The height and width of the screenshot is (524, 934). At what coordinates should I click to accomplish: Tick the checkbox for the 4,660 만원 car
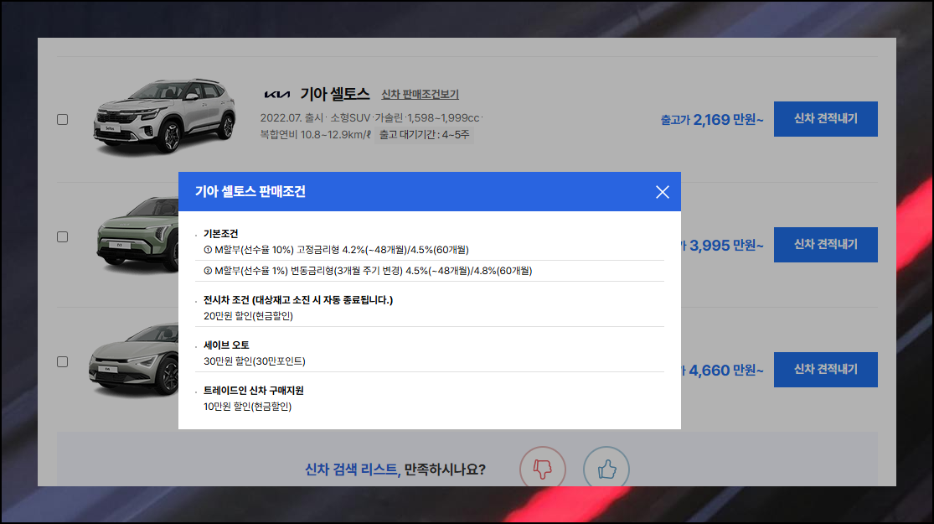tap(63, 362)
